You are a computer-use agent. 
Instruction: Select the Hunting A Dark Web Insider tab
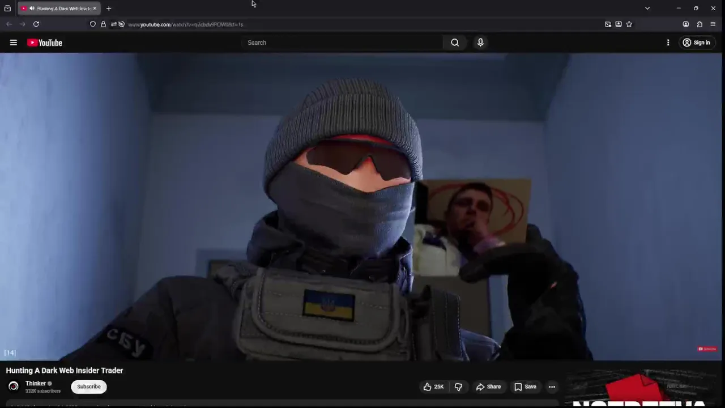[x=59, y=8]
